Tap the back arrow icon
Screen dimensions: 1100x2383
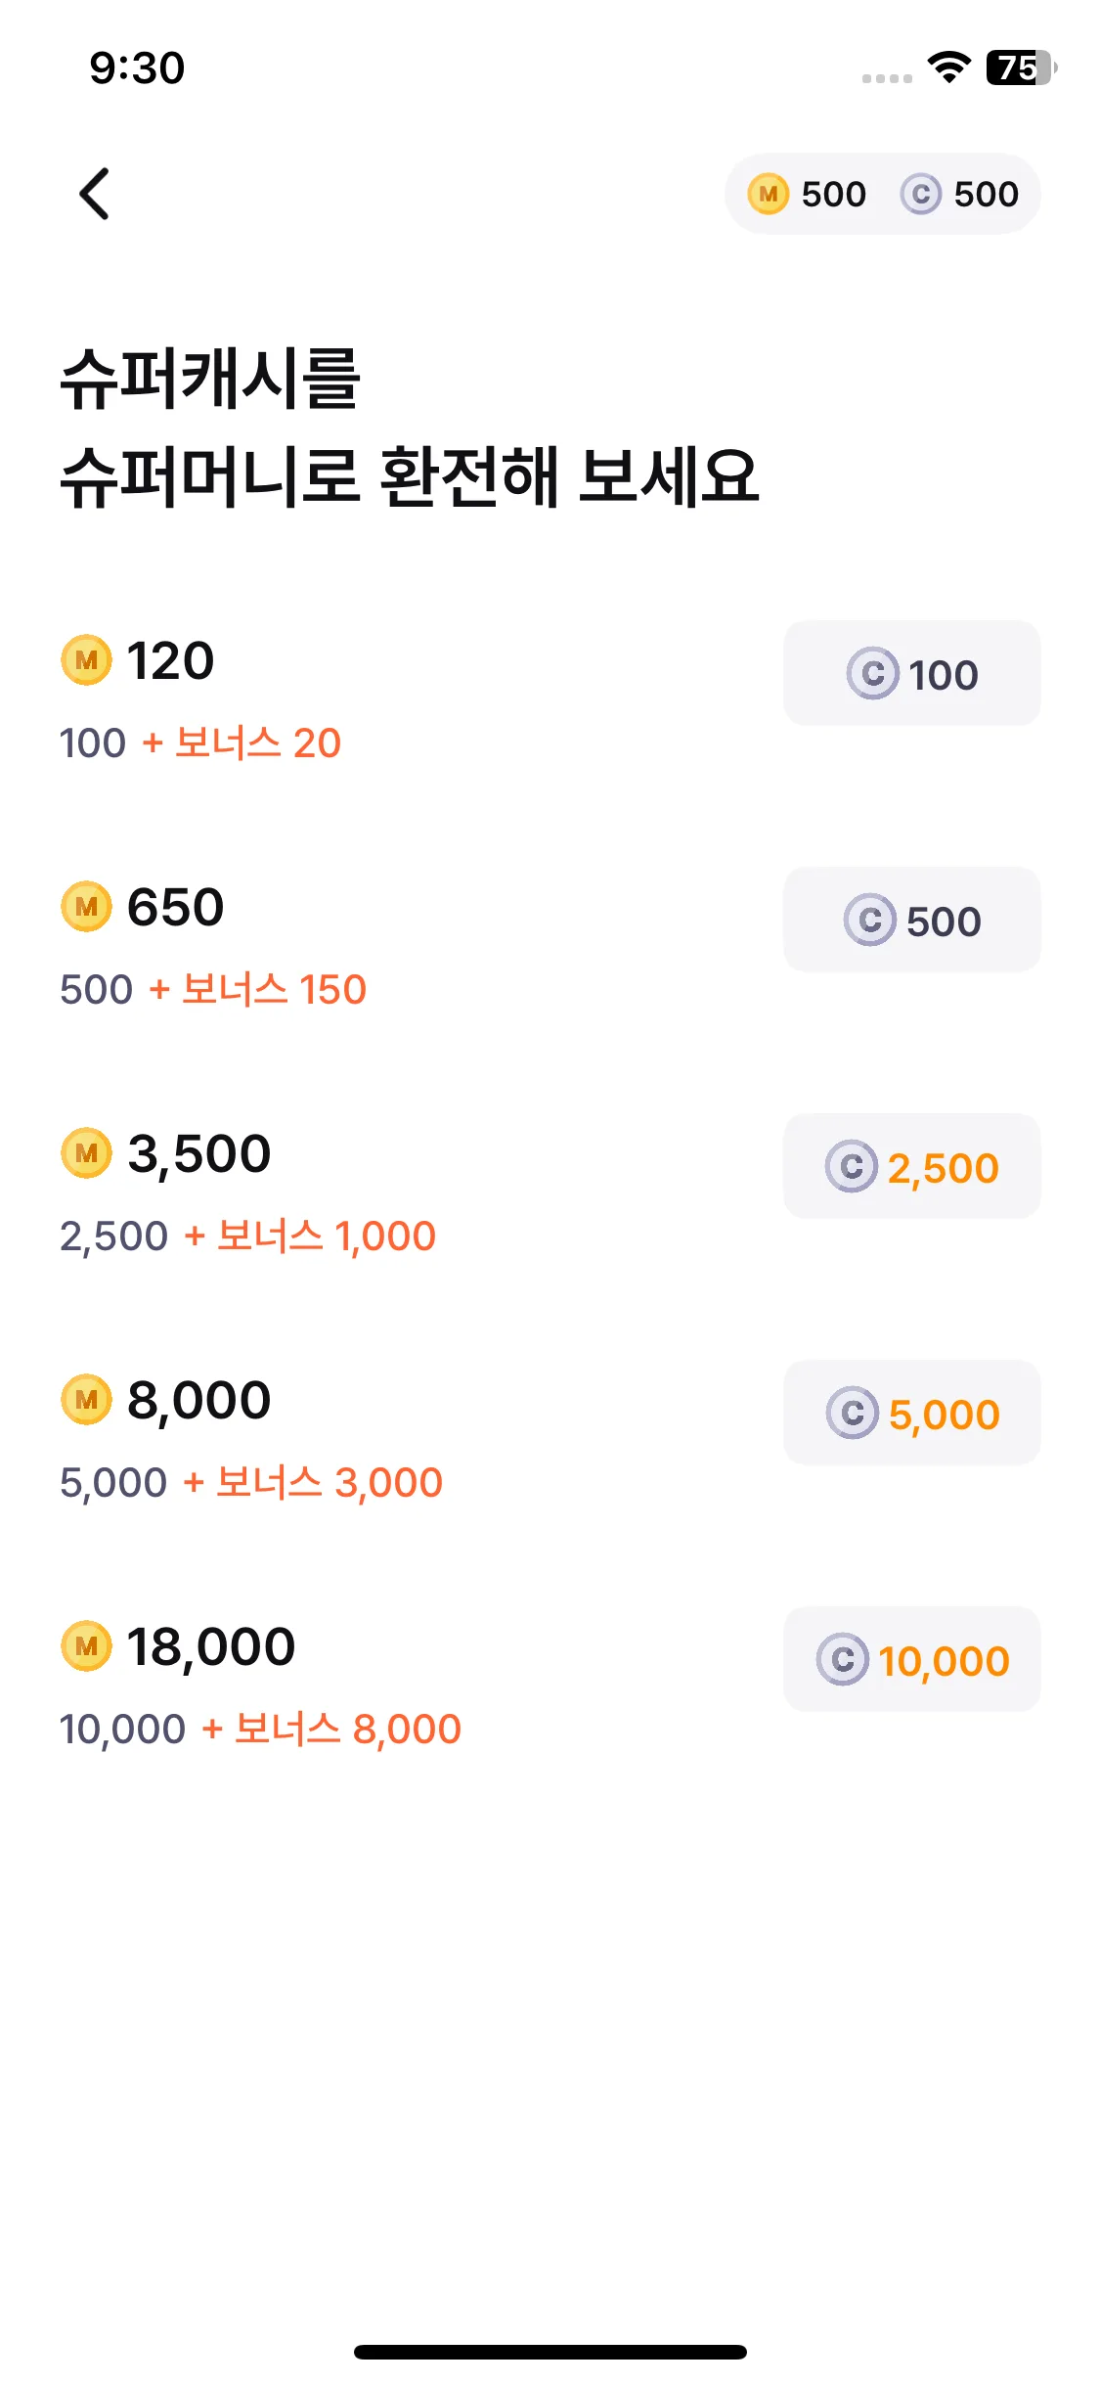click(94, 194)
